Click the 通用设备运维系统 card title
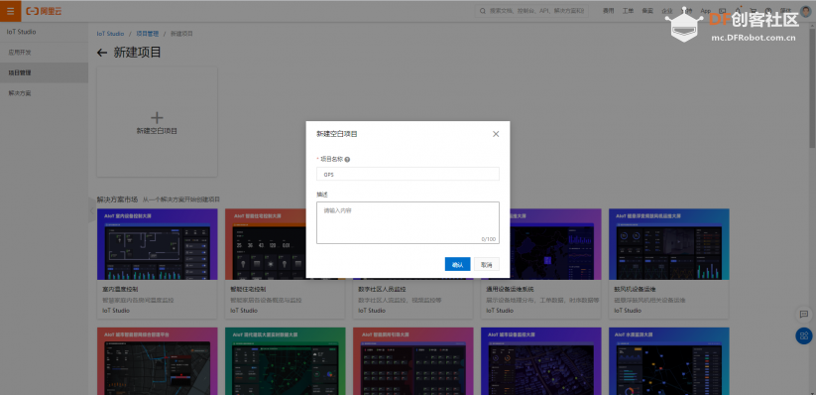 pyautogui.click(x=510, y=289)
